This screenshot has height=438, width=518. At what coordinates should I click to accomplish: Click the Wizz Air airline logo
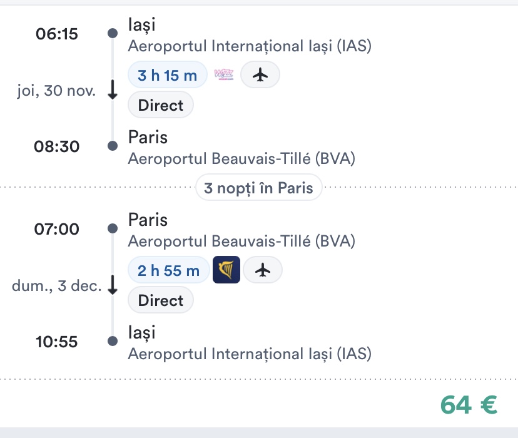coord(223,76)
